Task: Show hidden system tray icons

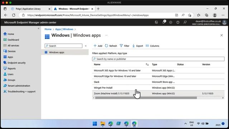Action: [x=185, y=124]
